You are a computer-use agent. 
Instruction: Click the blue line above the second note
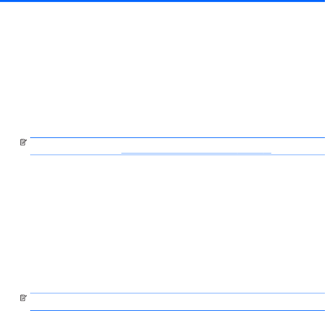click(177, 293)
